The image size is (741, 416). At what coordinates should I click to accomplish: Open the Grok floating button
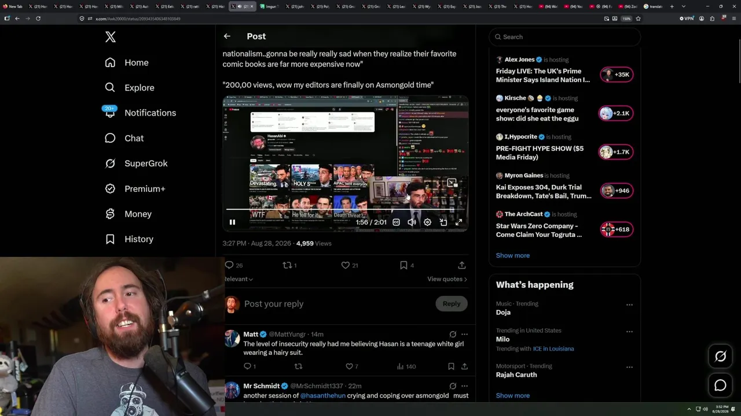coord(720,356)
